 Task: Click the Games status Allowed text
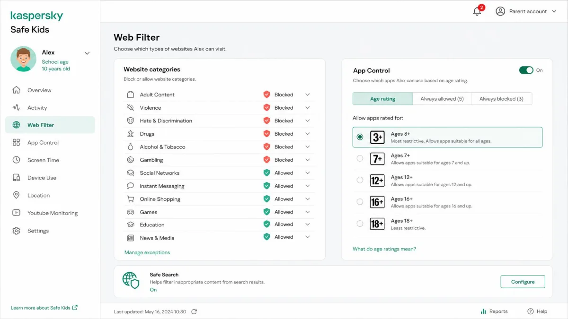click(284, 212)
